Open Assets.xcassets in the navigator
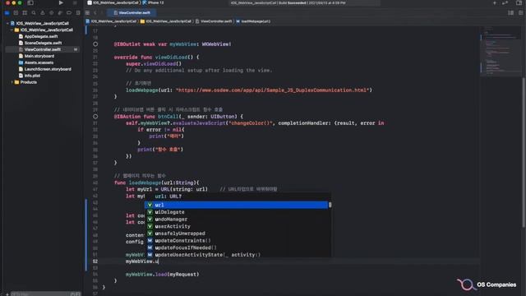The height and width of the screenshot is (296, 526). point(39,62)
